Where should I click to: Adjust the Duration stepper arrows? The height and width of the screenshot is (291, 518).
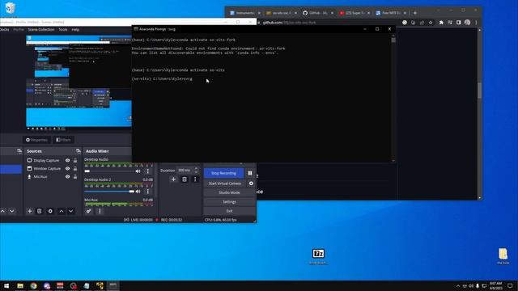point(196,171)
